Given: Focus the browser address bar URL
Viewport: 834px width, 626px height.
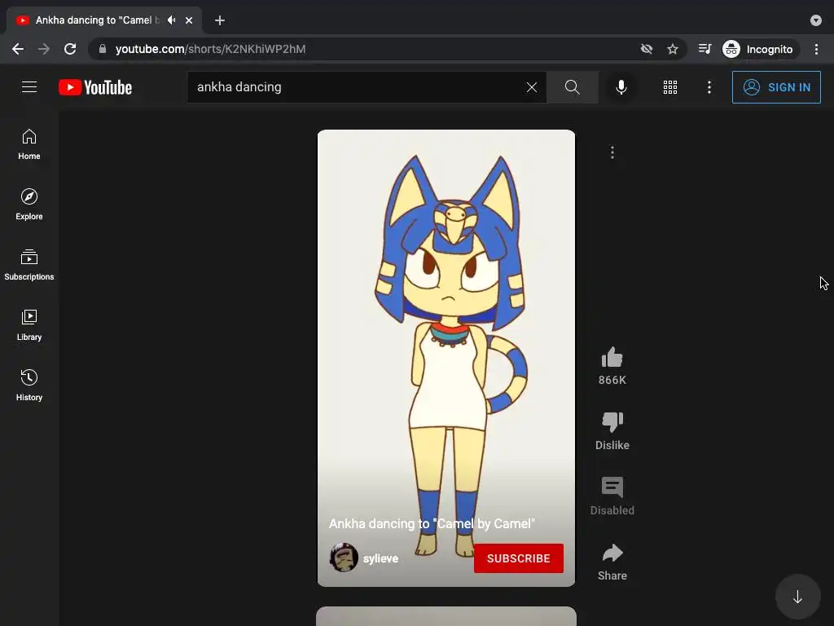Looking at the screenshot, I should 211,49.
